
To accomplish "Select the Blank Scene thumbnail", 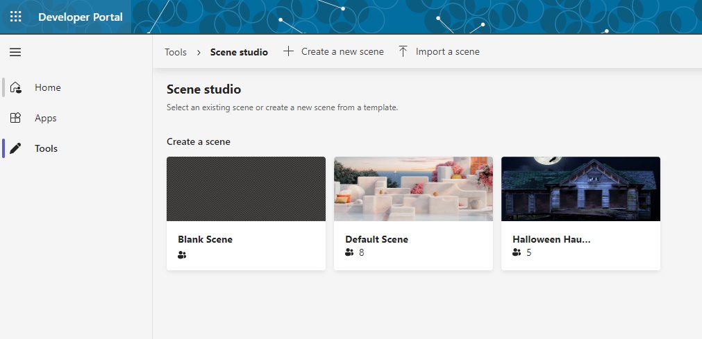I will point(246,189).
